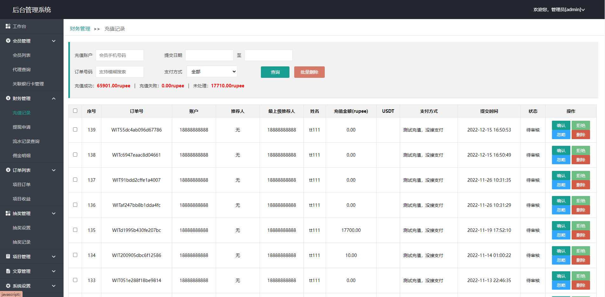Select the checkbox for order 135
This screenshot has width=605, height=297.
tap(75, 230)
